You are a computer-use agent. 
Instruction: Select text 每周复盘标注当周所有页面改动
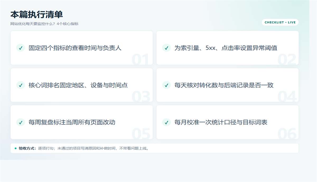(72, 122)
